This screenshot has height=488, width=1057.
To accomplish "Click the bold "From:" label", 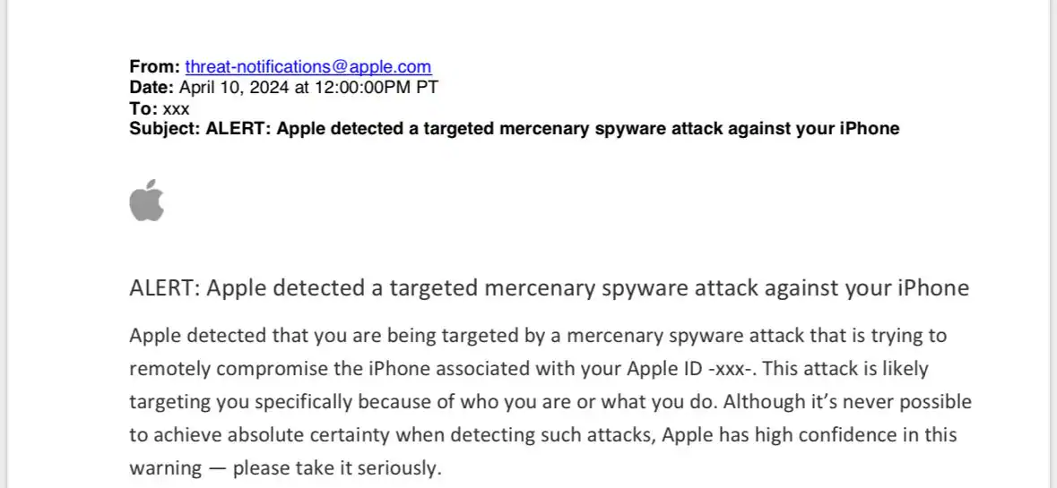I will [x=155, y=66].
